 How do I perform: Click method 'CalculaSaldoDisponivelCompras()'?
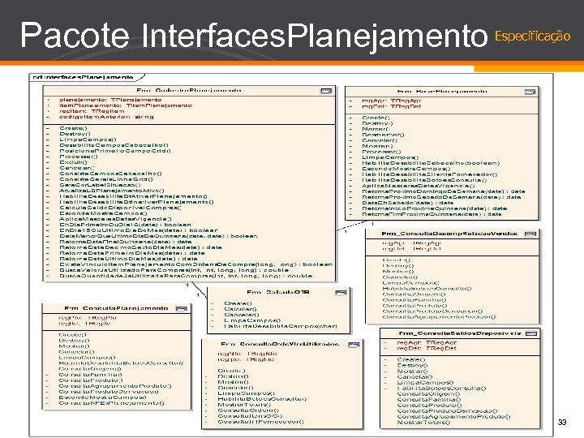120,208
